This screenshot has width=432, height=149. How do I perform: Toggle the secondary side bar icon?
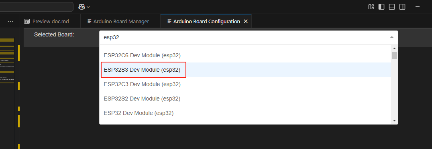point(402,7)
